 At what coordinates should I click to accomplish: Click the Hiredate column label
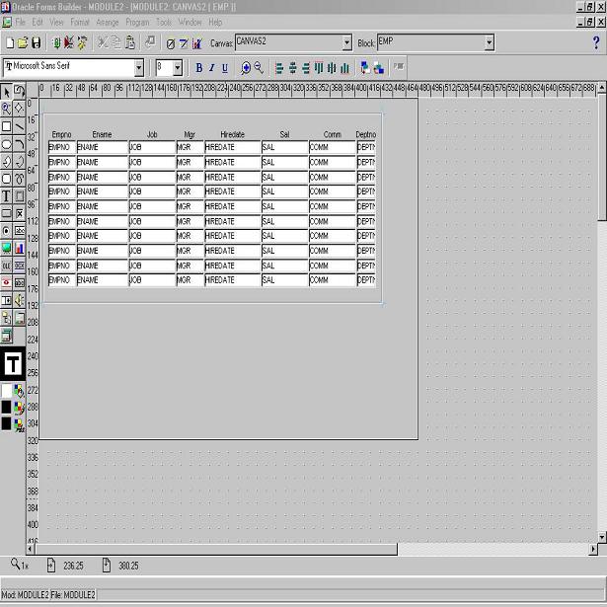pos(232,134)
